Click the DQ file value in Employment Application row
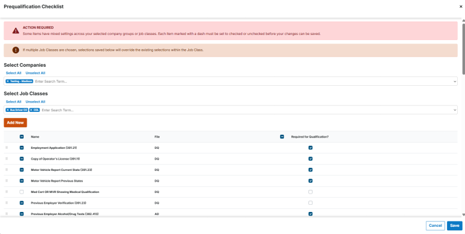465x234 pixels. 157,148
